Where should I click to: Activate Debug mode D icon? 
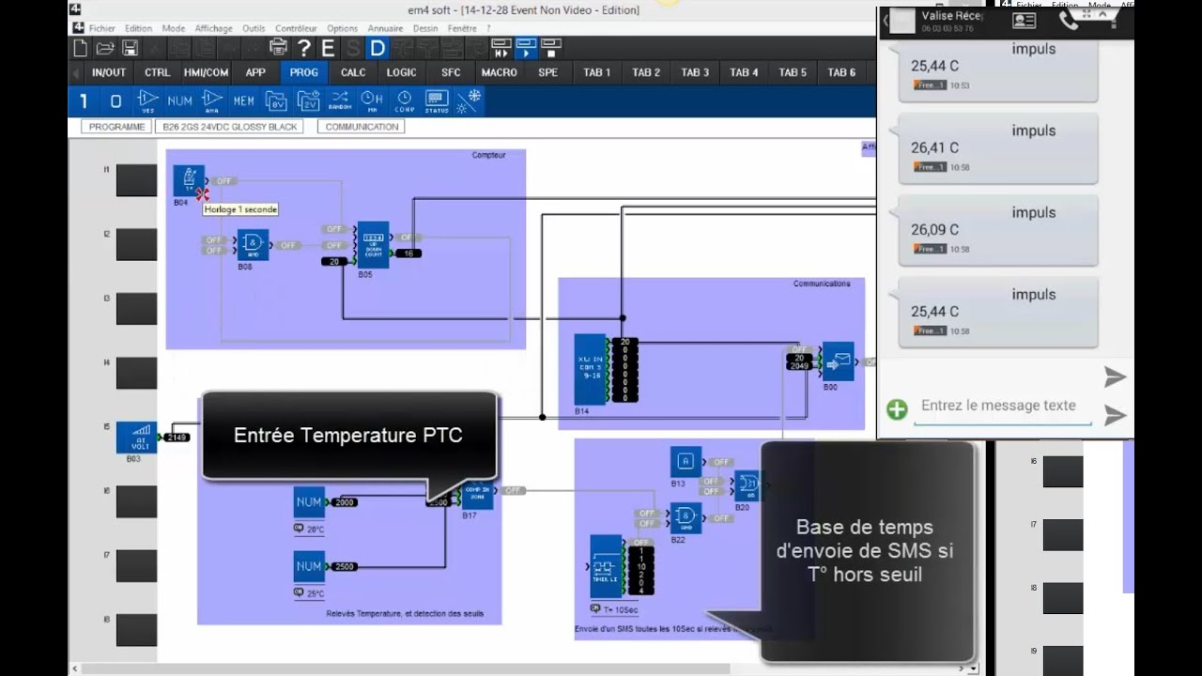click(x=378, y=48)
